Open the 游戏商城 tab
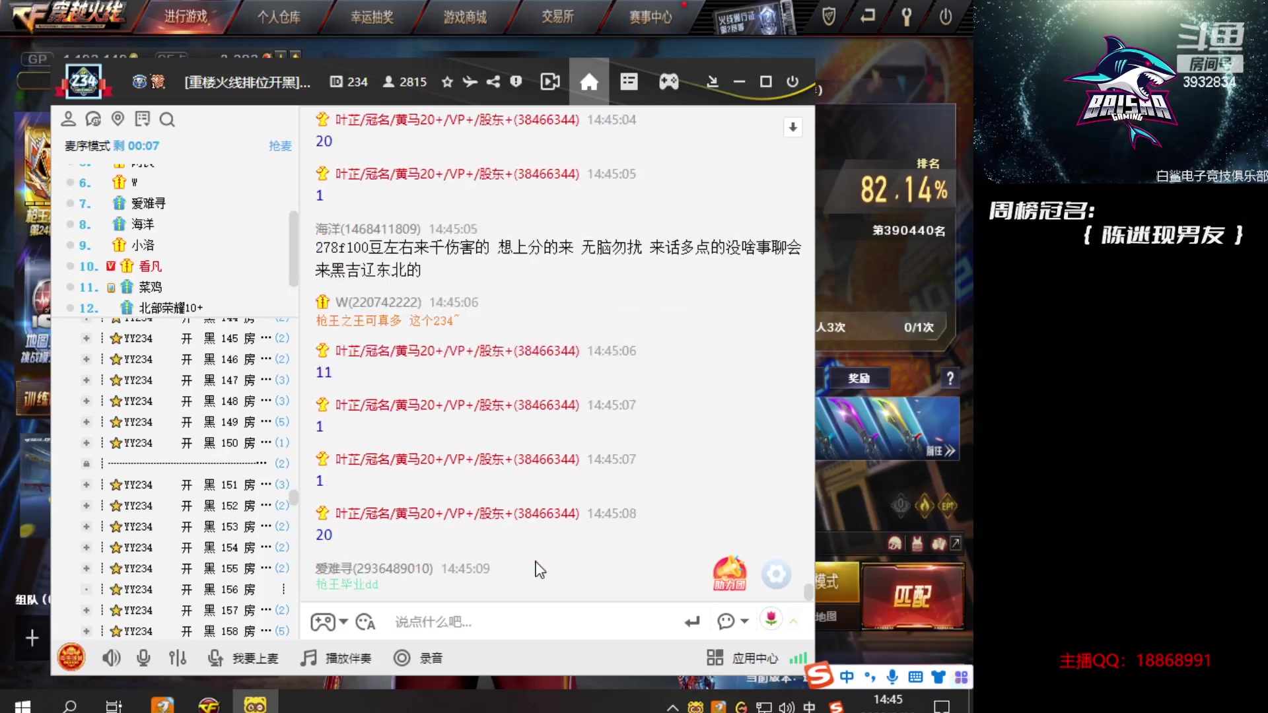 [x=465, y=17]
